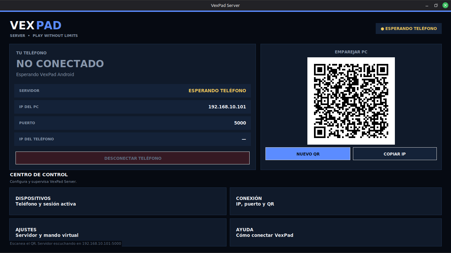Click 'Configura y supervisa VexPad Server.' text
The height and width of the screenshot is (253, 451).
(43, 182)
